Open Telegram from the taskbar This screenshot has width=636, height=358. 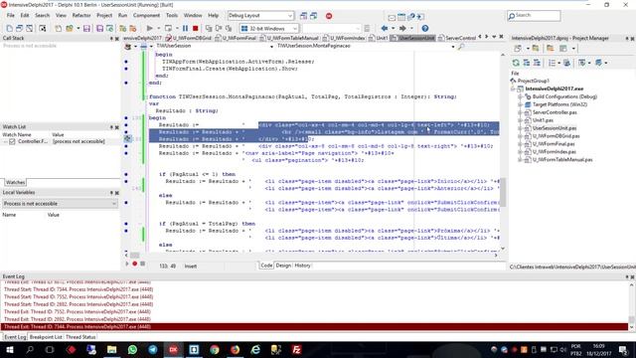[x=153, y=349]
